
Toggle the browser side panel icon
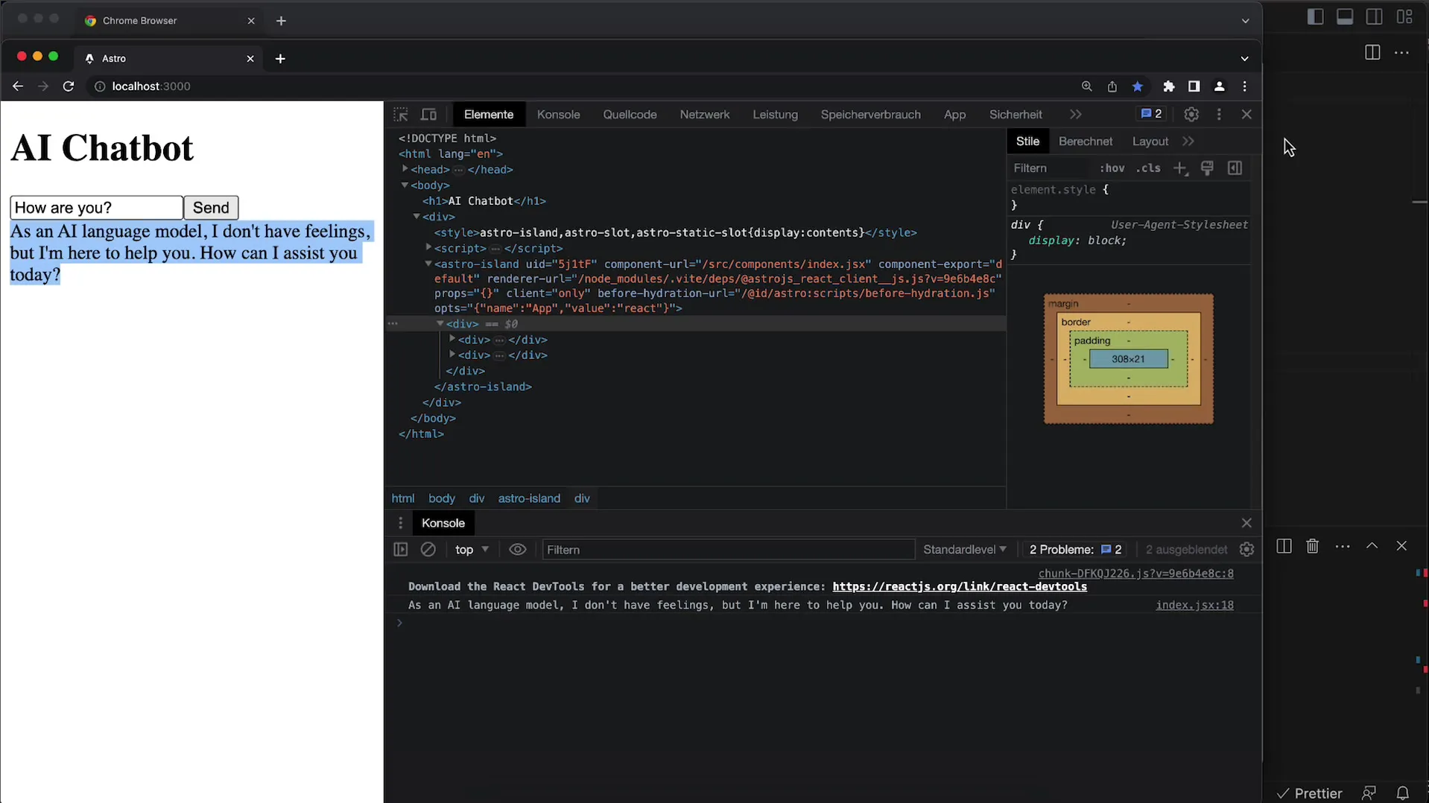[x=1194, y=86]
